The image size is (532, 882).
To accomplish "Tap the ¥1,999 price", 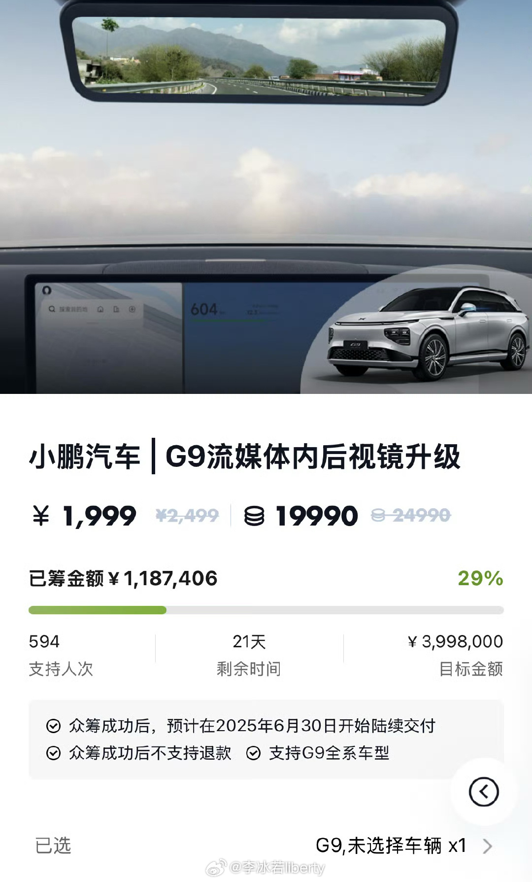I will tap(84, 516).
